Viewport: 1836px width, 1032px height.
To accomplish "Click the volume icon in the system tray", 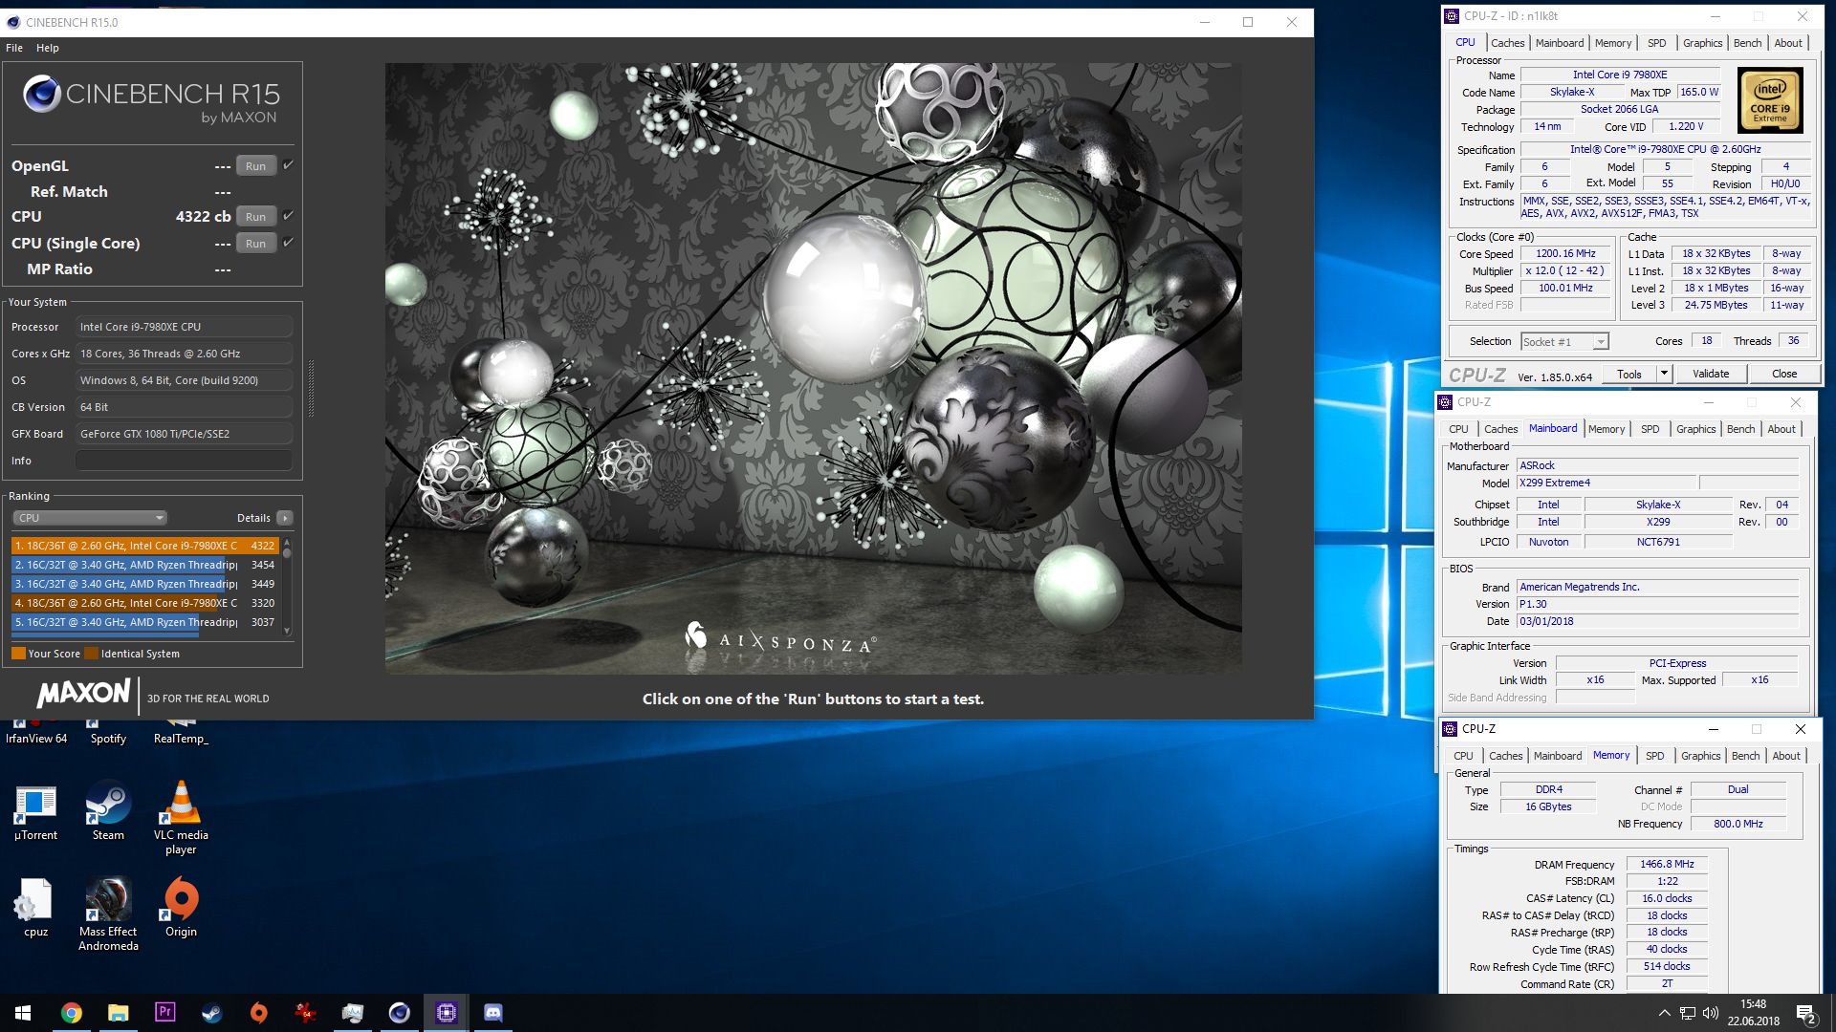I will click(1711, 1013).
